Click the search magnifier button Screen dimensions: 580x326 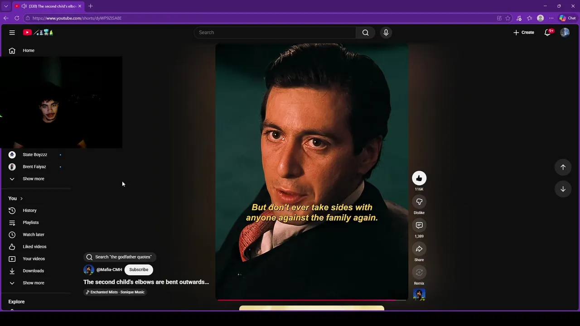tap(366, 33)
